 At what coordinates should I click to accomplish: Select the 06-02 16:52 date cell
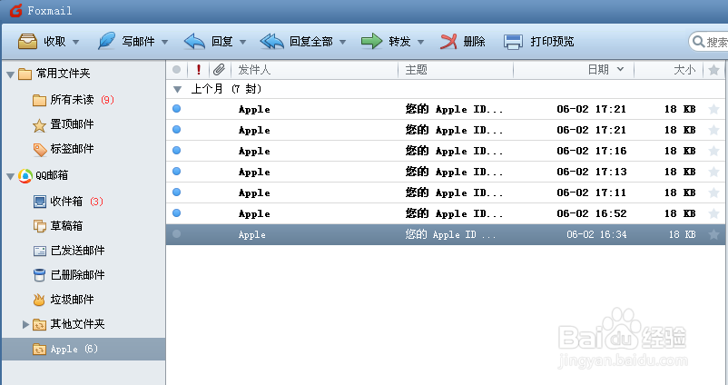[x=592, y=213]
